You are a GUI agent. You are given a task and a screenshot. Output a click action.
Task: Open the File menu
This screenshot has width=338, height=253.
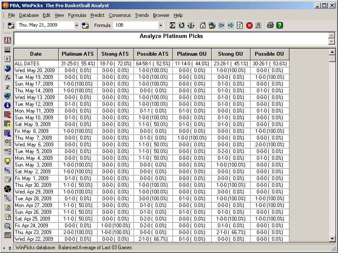pyautogui.click(x=11, y=15)
